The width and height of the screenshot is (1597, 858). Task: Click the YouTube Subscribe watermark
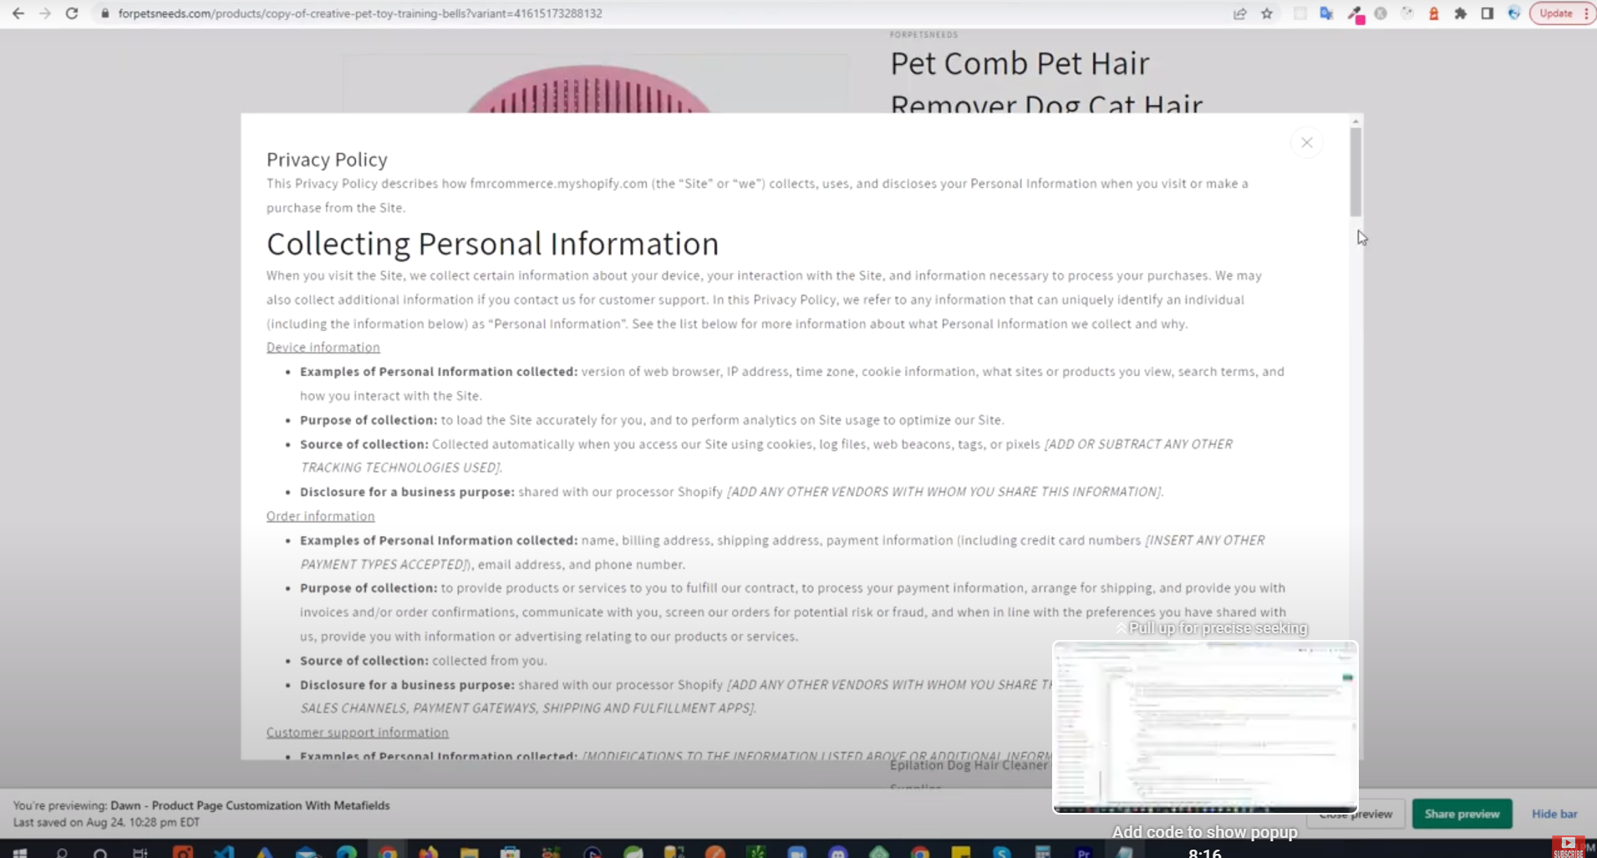pyautogui.click(x=1569, y=846)
